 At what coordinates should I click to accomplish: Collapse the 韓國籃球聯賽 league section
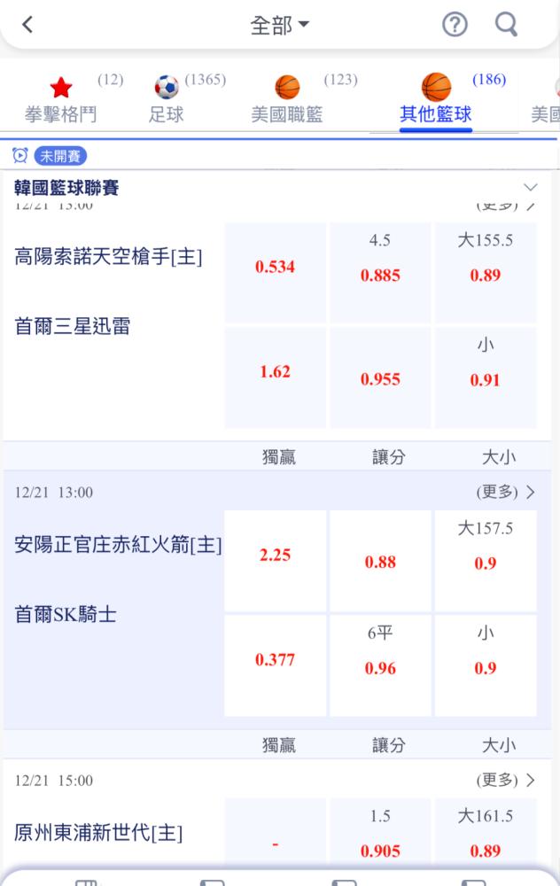pyautogui.click(x=530, y=187)
